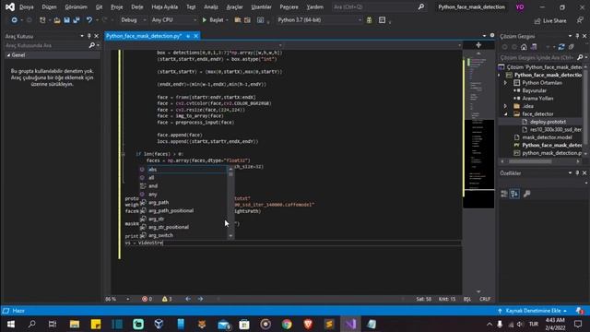This screenshot has height=332, width=590.
Task: Click the warning count indicator
Action: coord(167,299)
